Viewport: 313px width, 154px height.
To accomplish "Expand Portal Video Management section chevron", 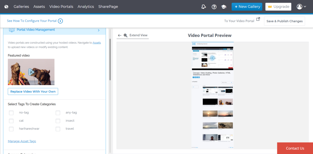I will coord(98,30).
